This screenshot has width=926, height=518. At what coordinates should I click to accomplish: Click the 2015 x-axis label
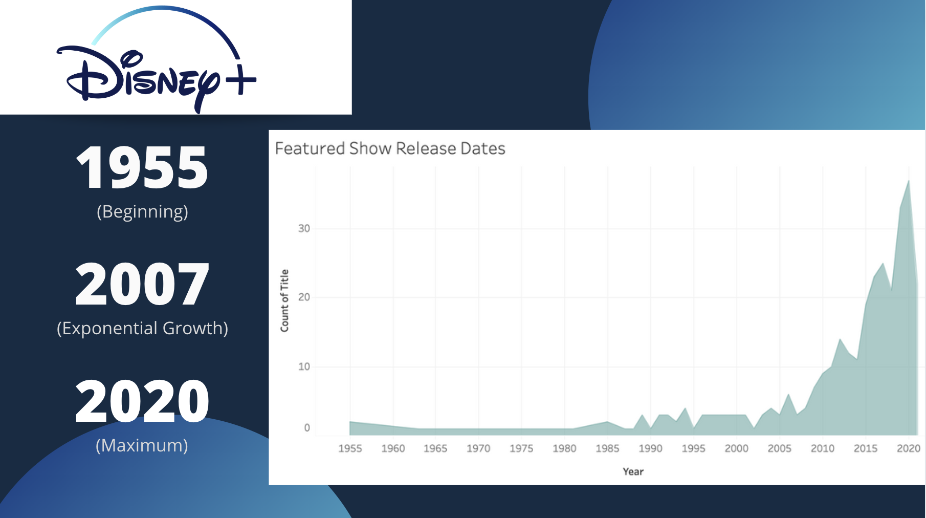[865, 448]
